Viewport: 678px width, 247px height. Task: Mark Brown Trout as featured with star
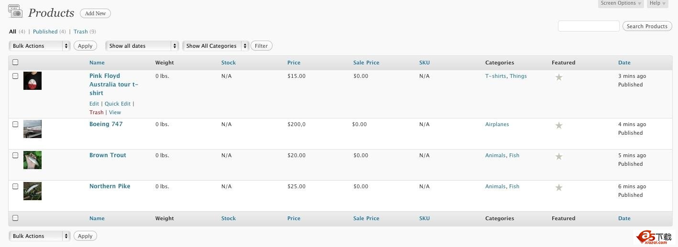coord(558,156)
